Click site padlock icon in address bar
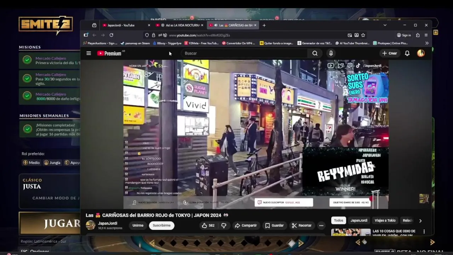The height and width of the screenshot is (255, 453). click(154, 35)
